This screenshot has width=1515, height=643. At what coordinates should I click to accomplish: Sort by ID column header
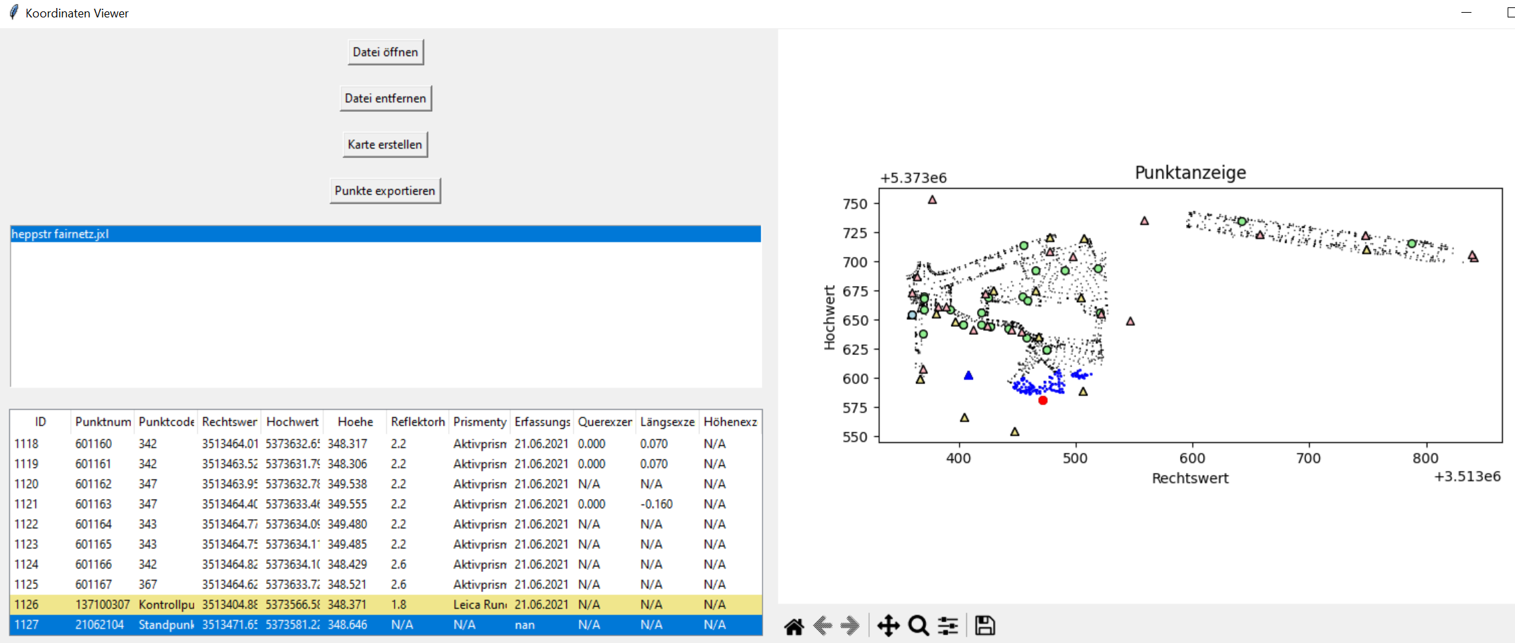pyautogui.click(x=40, y=422)
